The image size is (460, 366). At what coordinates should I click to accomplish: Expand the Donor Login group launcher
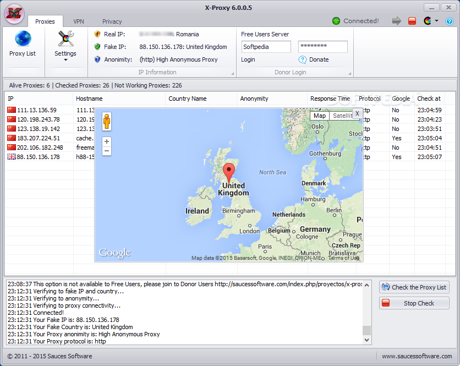coord(349,73)
